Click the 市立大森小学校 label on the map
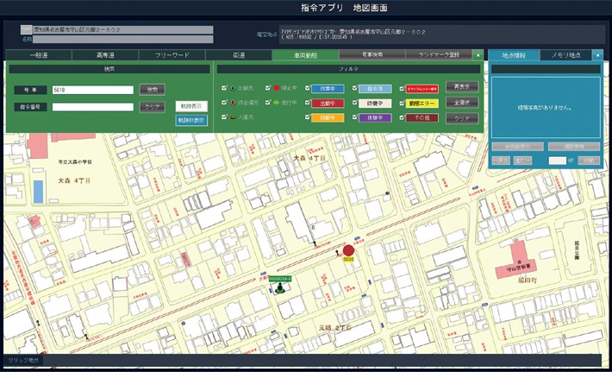The width and height of the screenshot is (612, 372). [x=74, y=161]
